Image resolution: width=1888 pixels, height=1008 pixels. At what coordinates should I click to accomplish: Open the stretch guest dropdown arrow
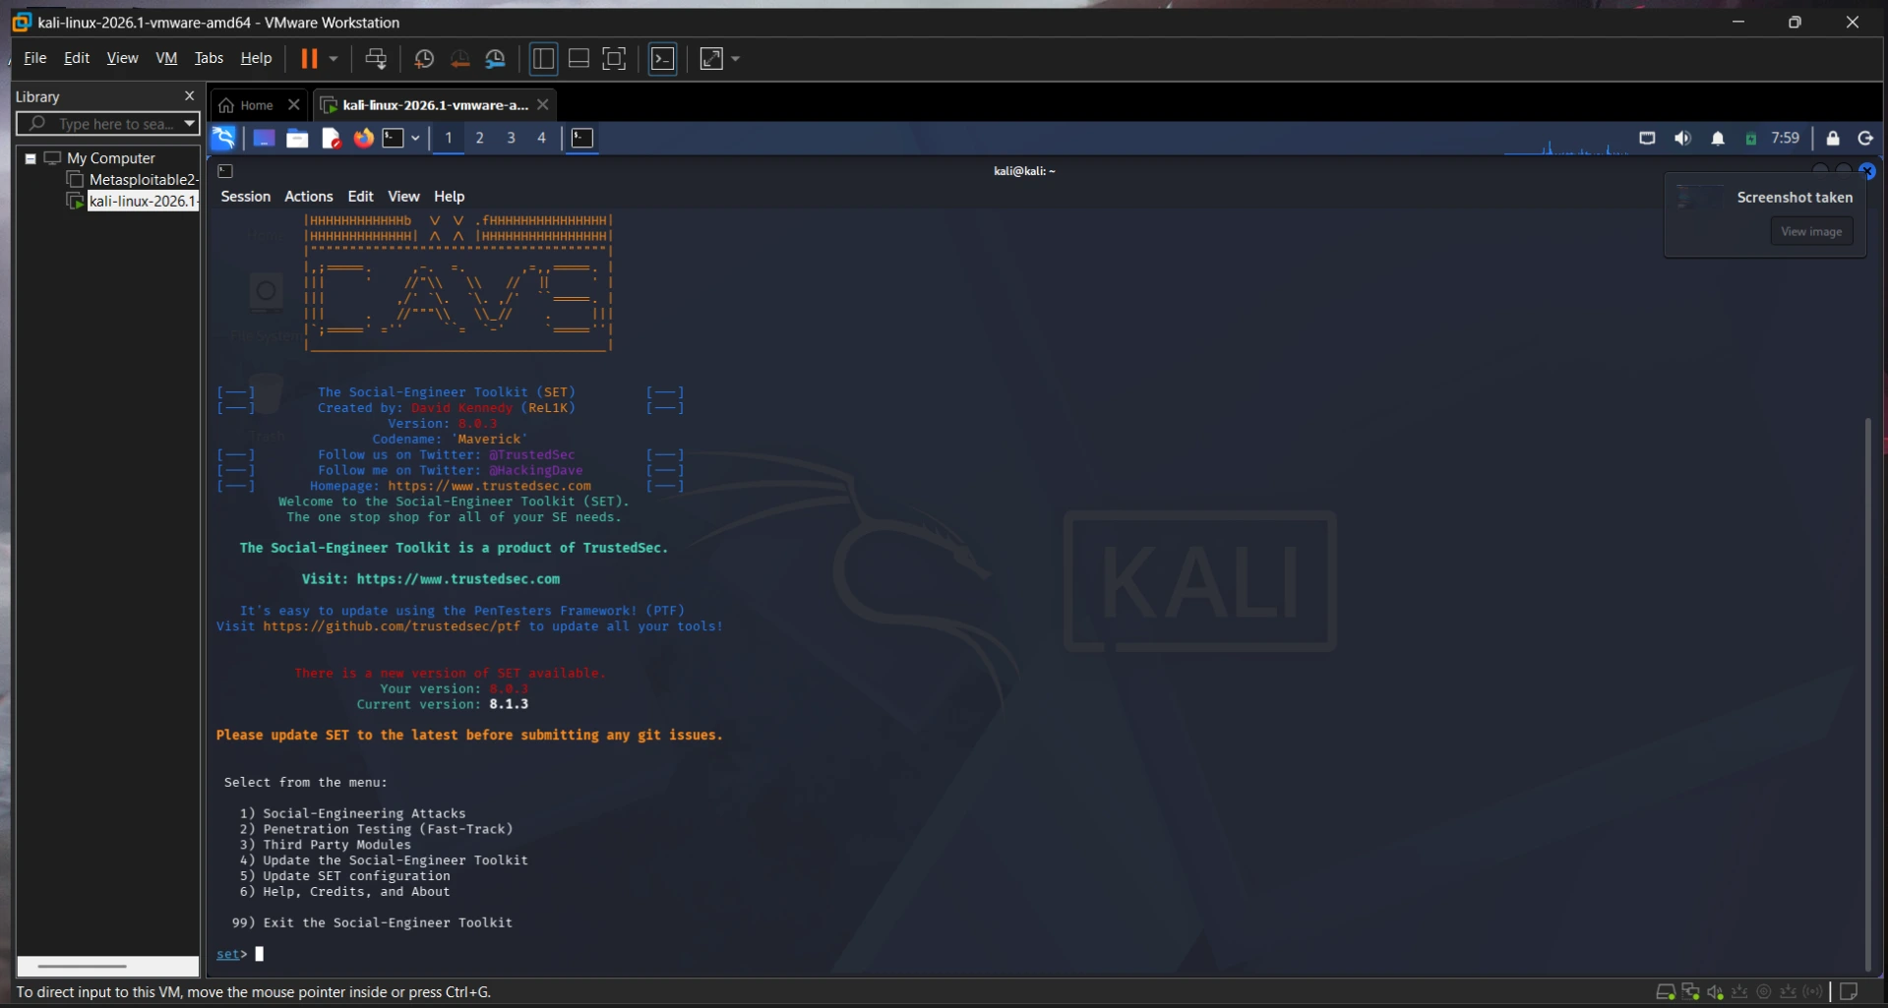tap(735, 59)
